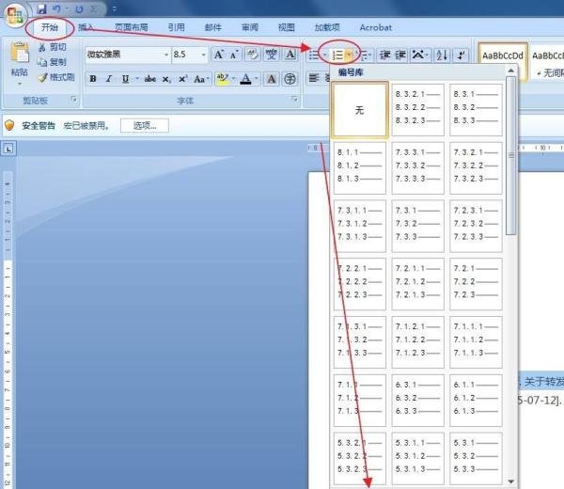This screenshot has width=564, height=489.
Task: Switch to 插入 tab
Action: pyautogui.click(x=86, y=27)
